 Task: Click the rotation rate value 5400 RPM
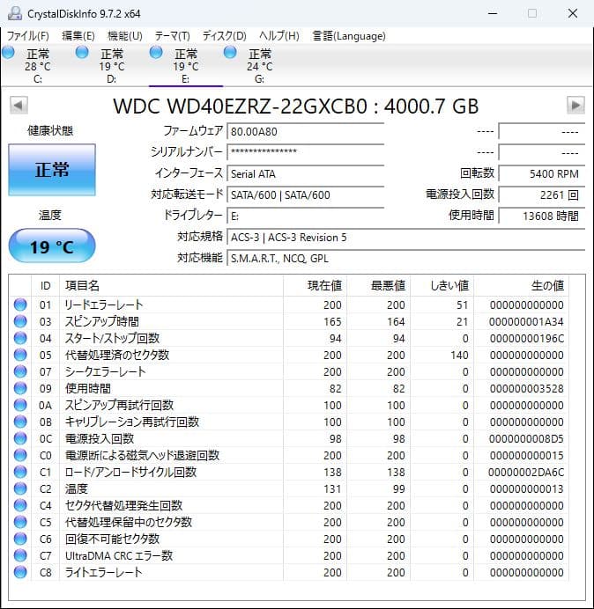[x=541, y=173]
